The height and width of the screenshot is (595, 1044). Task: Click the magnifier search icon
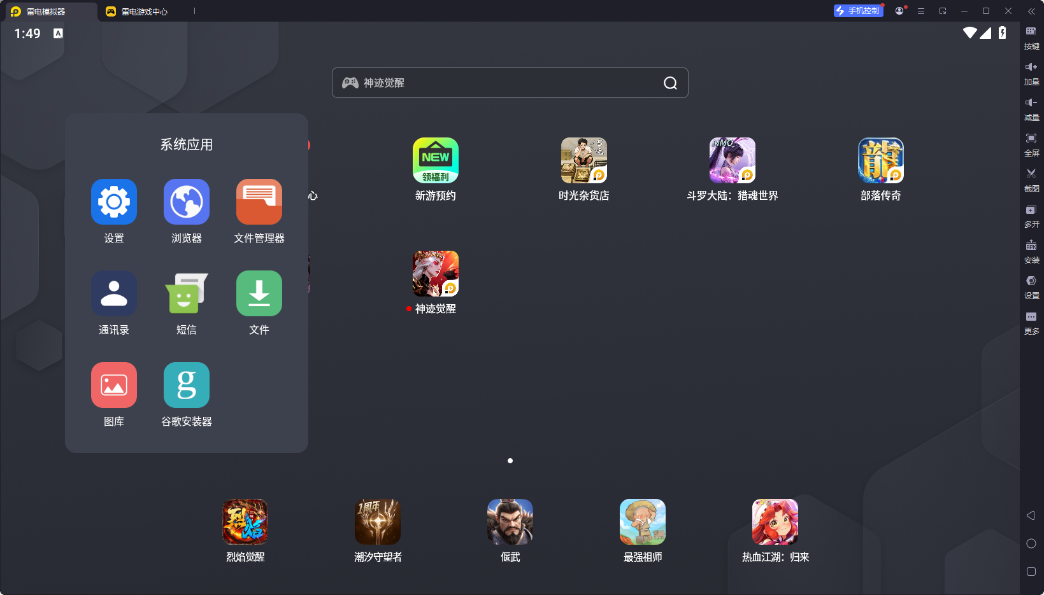[x=670, y=83]
